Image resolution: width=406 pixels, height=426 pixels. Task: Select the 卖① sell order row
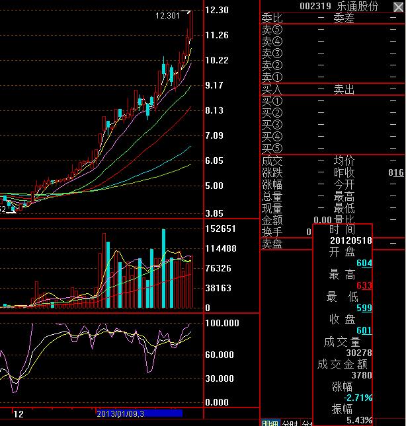[272, 77]
